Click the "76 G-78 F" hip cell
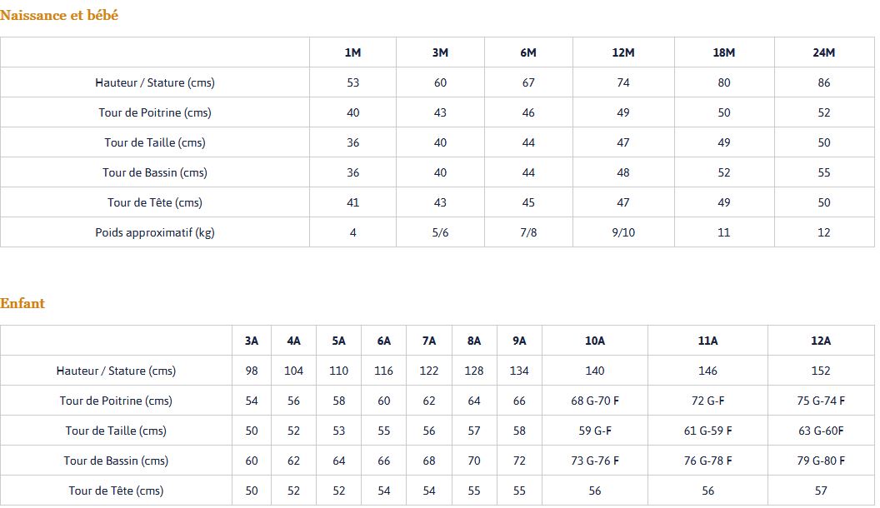Viewport: 880px width, 508px height. point(707,461)
